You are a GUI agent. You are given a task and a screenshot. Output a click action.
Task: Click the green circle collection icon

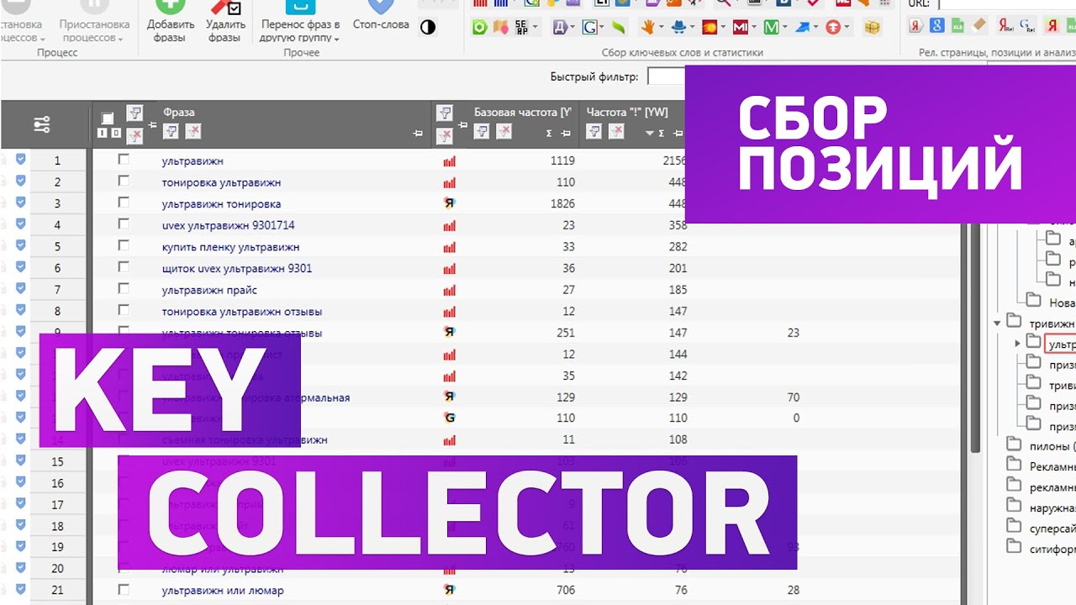click(479, 27)
